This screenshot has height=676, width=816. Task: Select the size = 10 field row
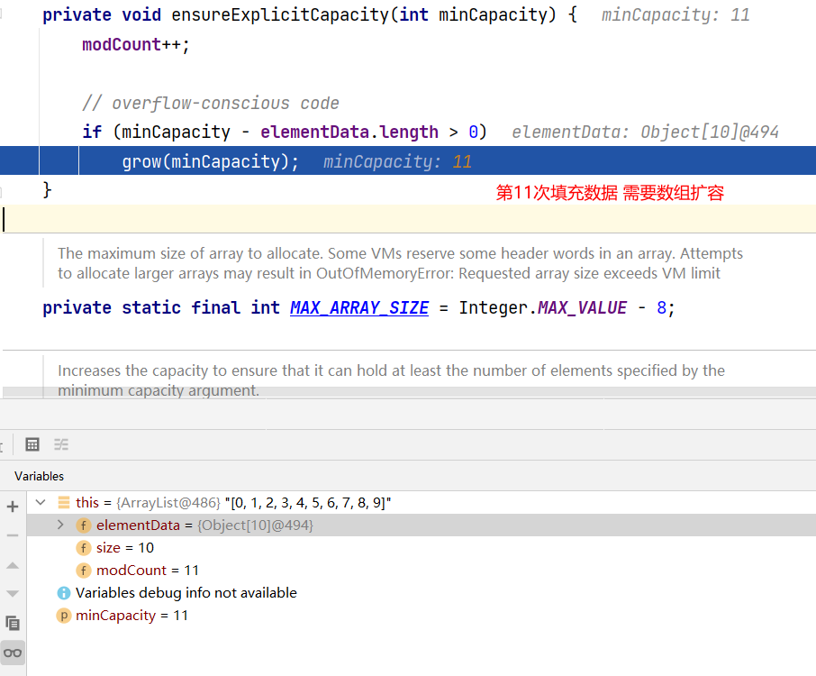pos(421,547)
